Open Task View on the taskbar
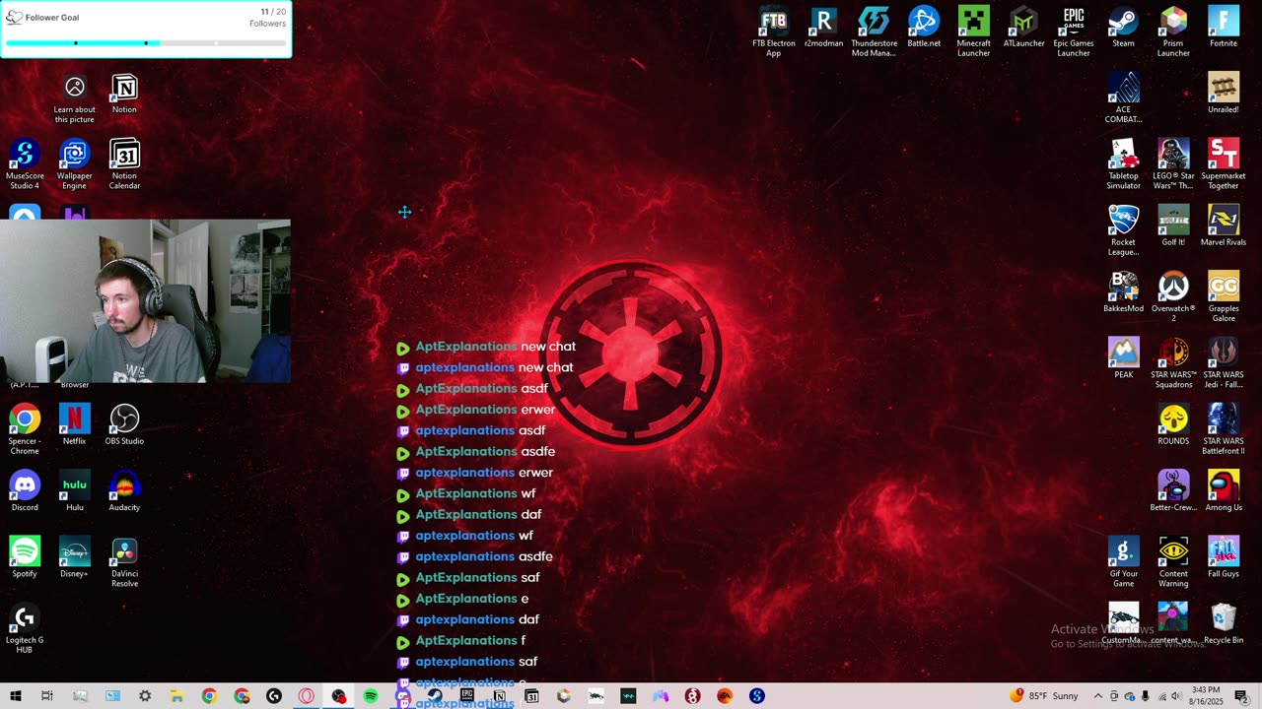Image resolution: width=1262 pixels, height=709 pixels. coord(46,696)
